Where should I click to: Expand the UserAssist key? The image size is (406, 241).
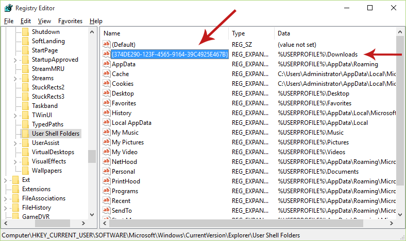(x=15, y=143)
